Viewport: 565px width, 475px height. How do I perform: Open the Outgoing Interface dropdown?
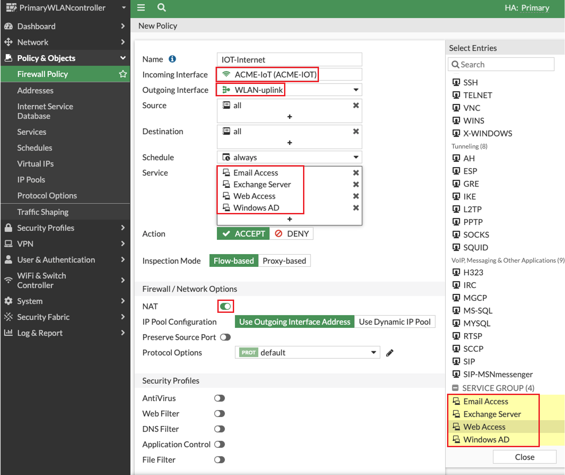pyautogui.click(x=356, y=90)
